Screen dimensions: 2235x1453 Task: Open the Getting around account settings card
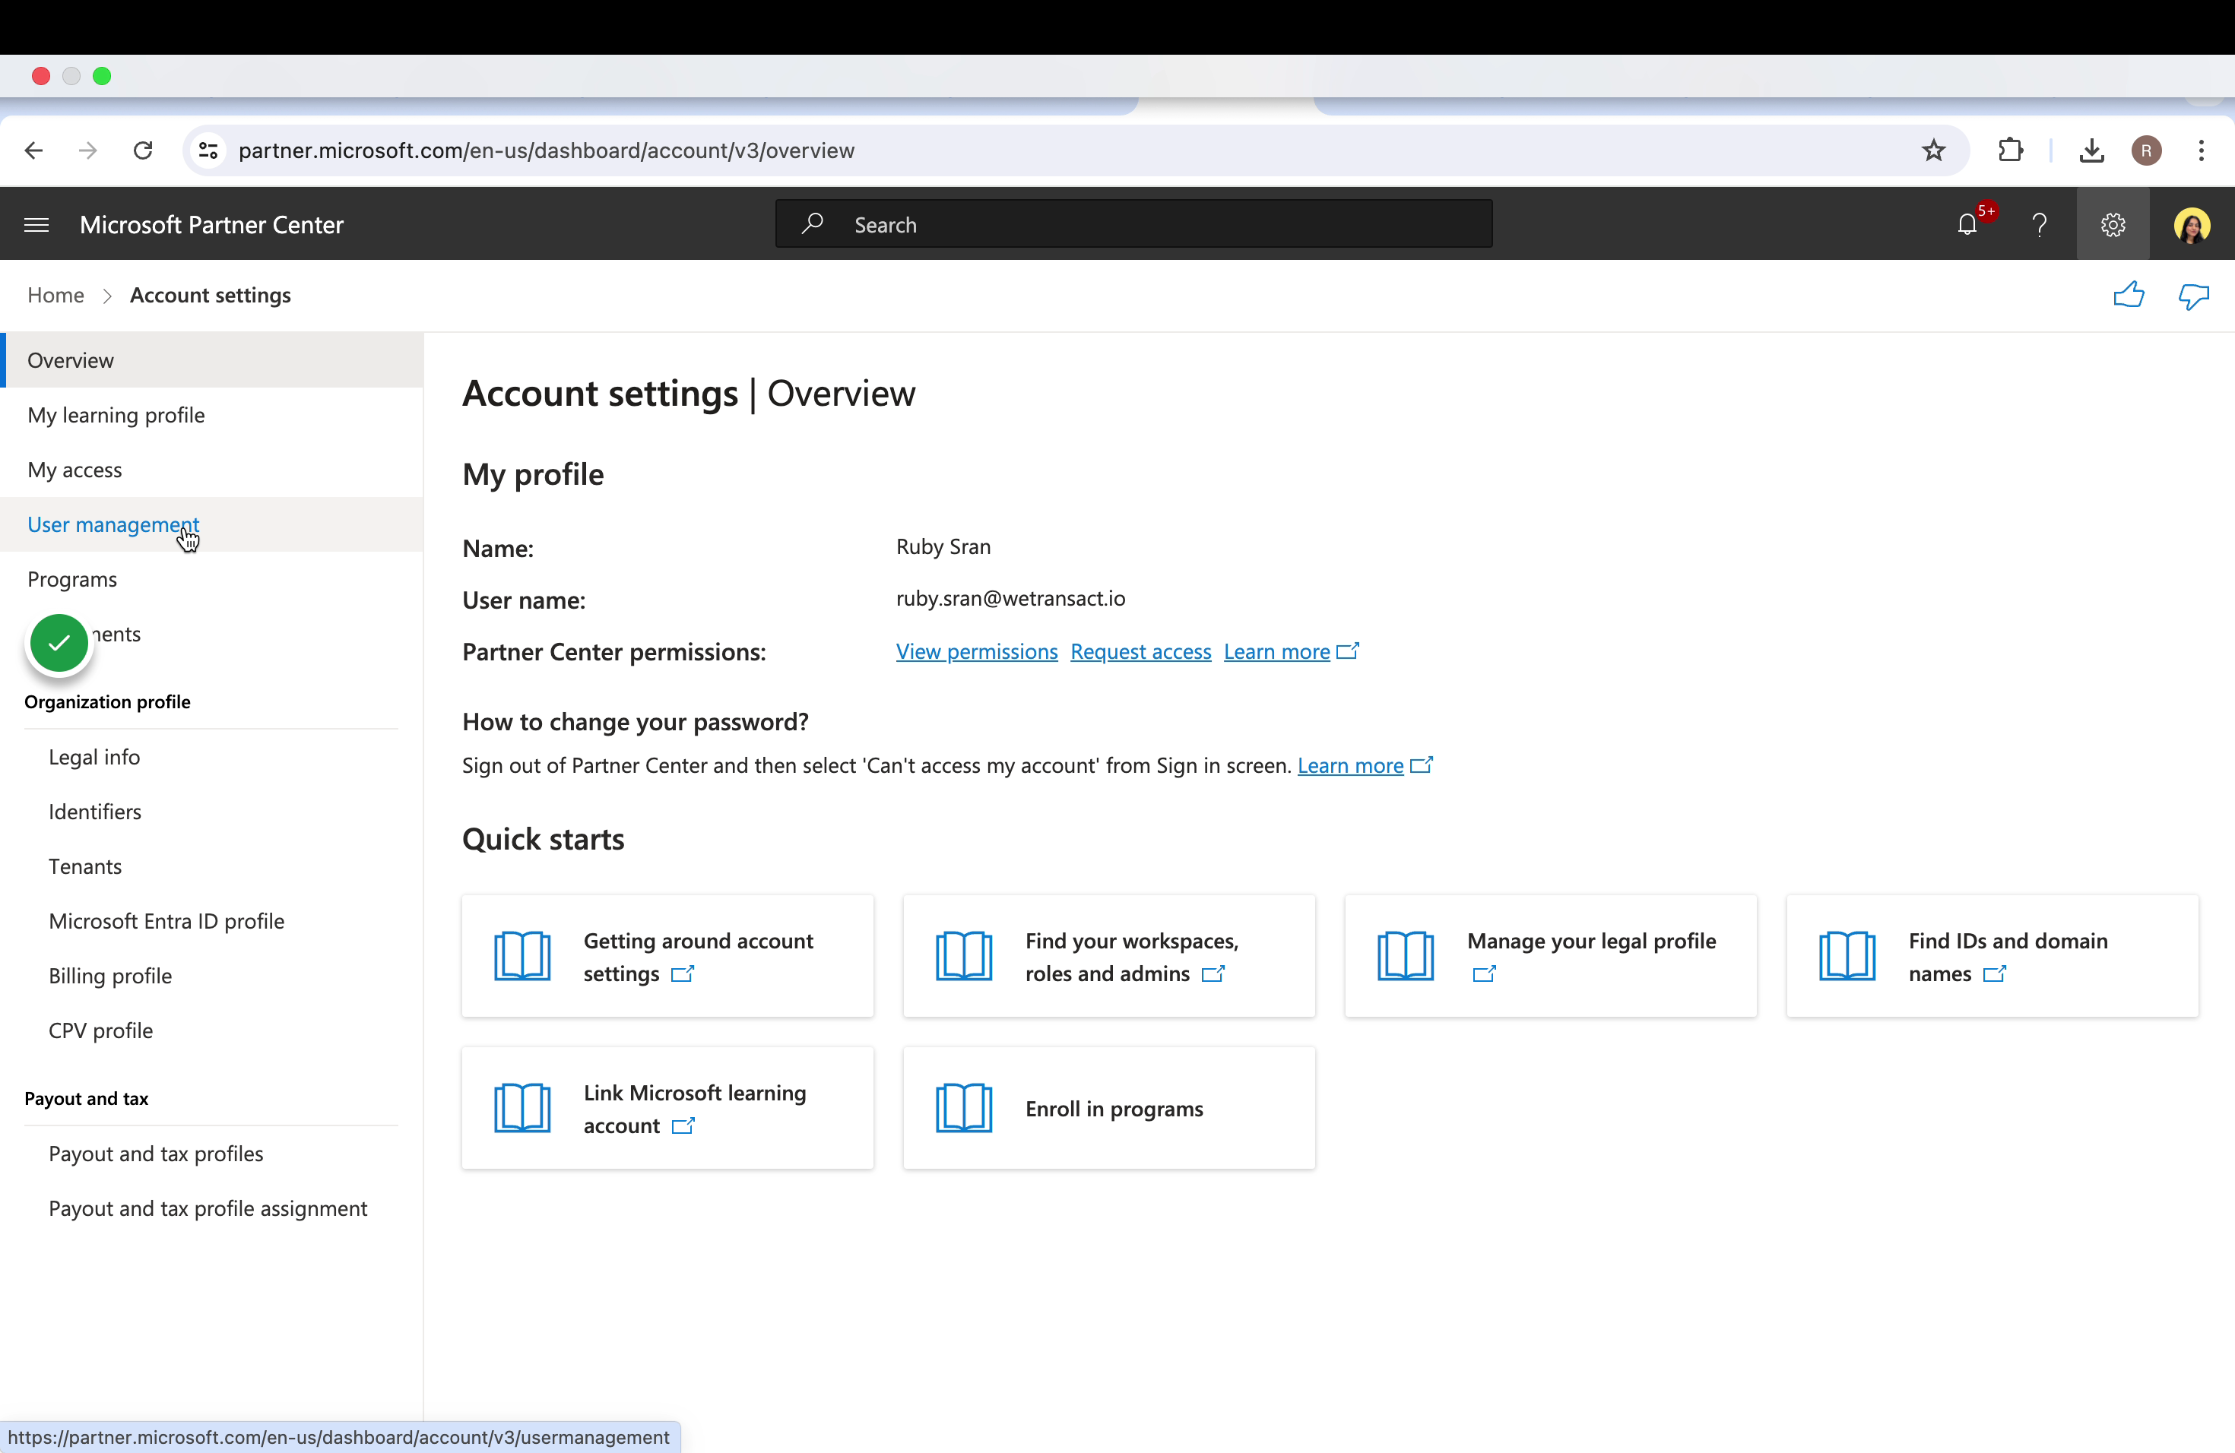point(667,957)
